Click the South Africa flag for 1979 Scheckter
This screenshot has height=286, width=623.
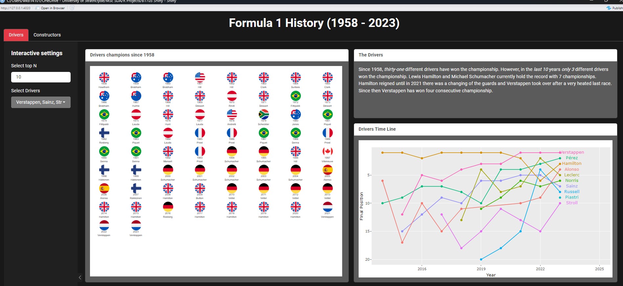click(263, 114)
